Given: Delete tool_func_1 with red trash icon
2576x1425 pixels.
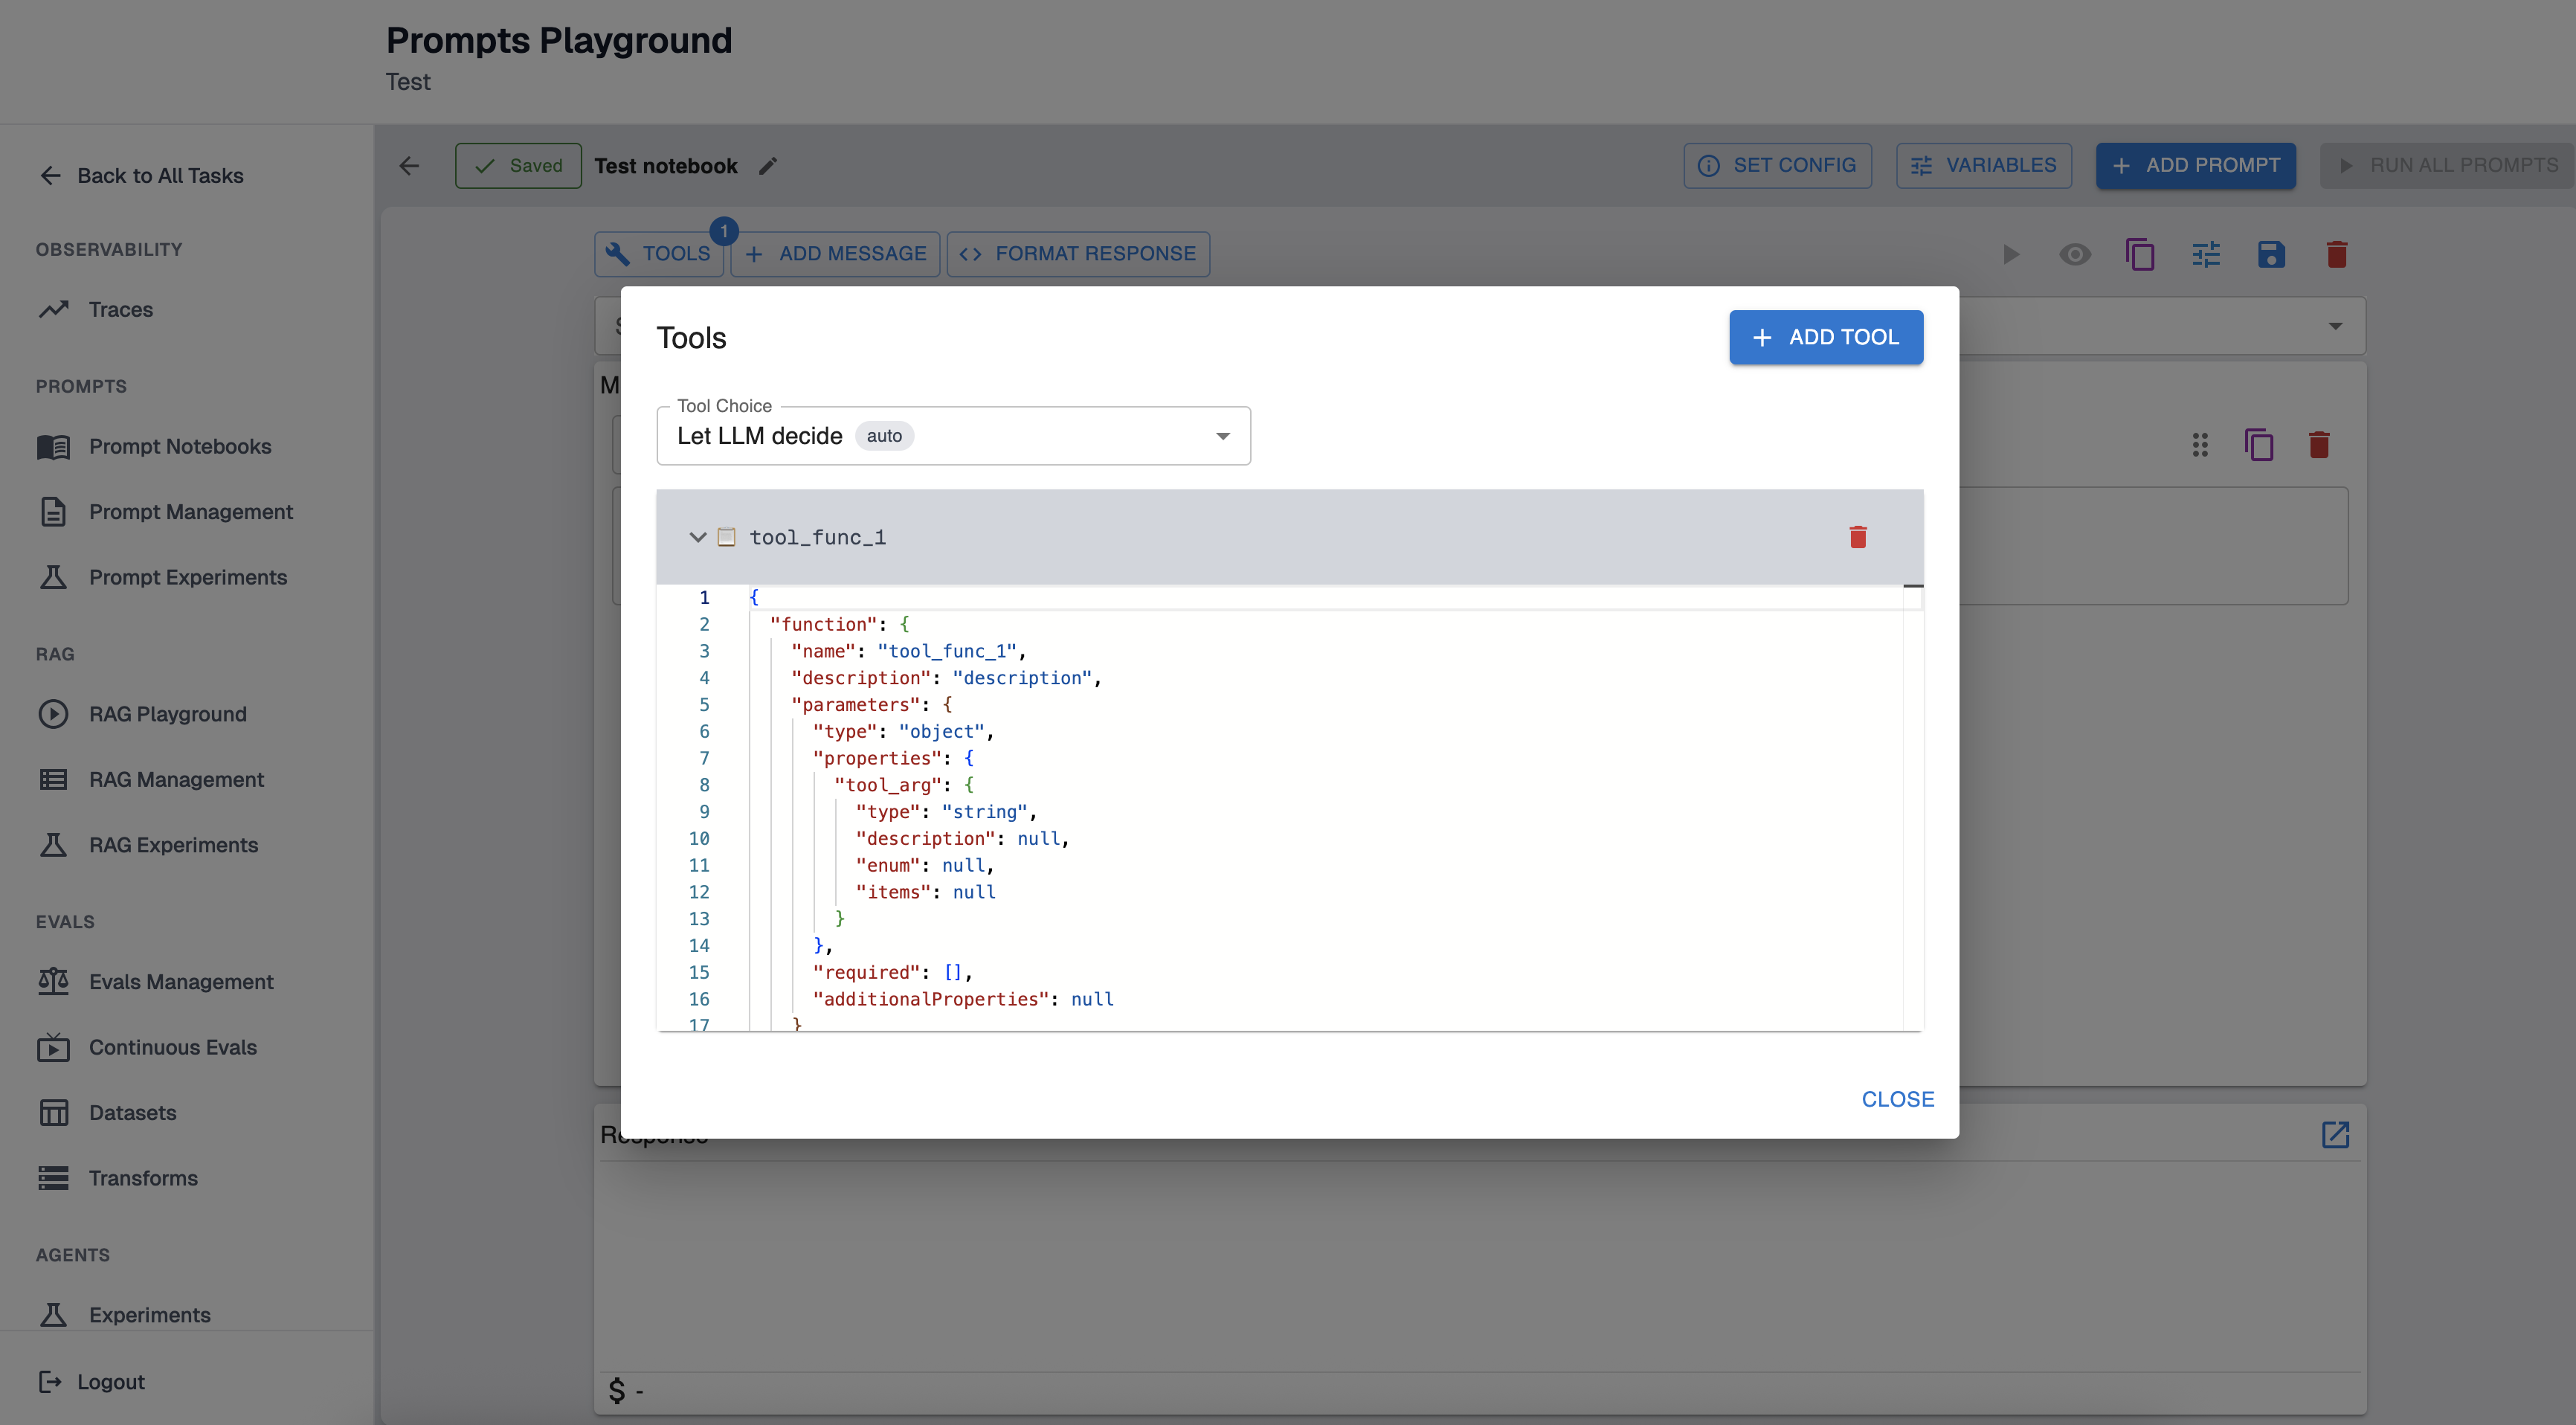Looking at the screenshot, I should (x=1857, y=537).
